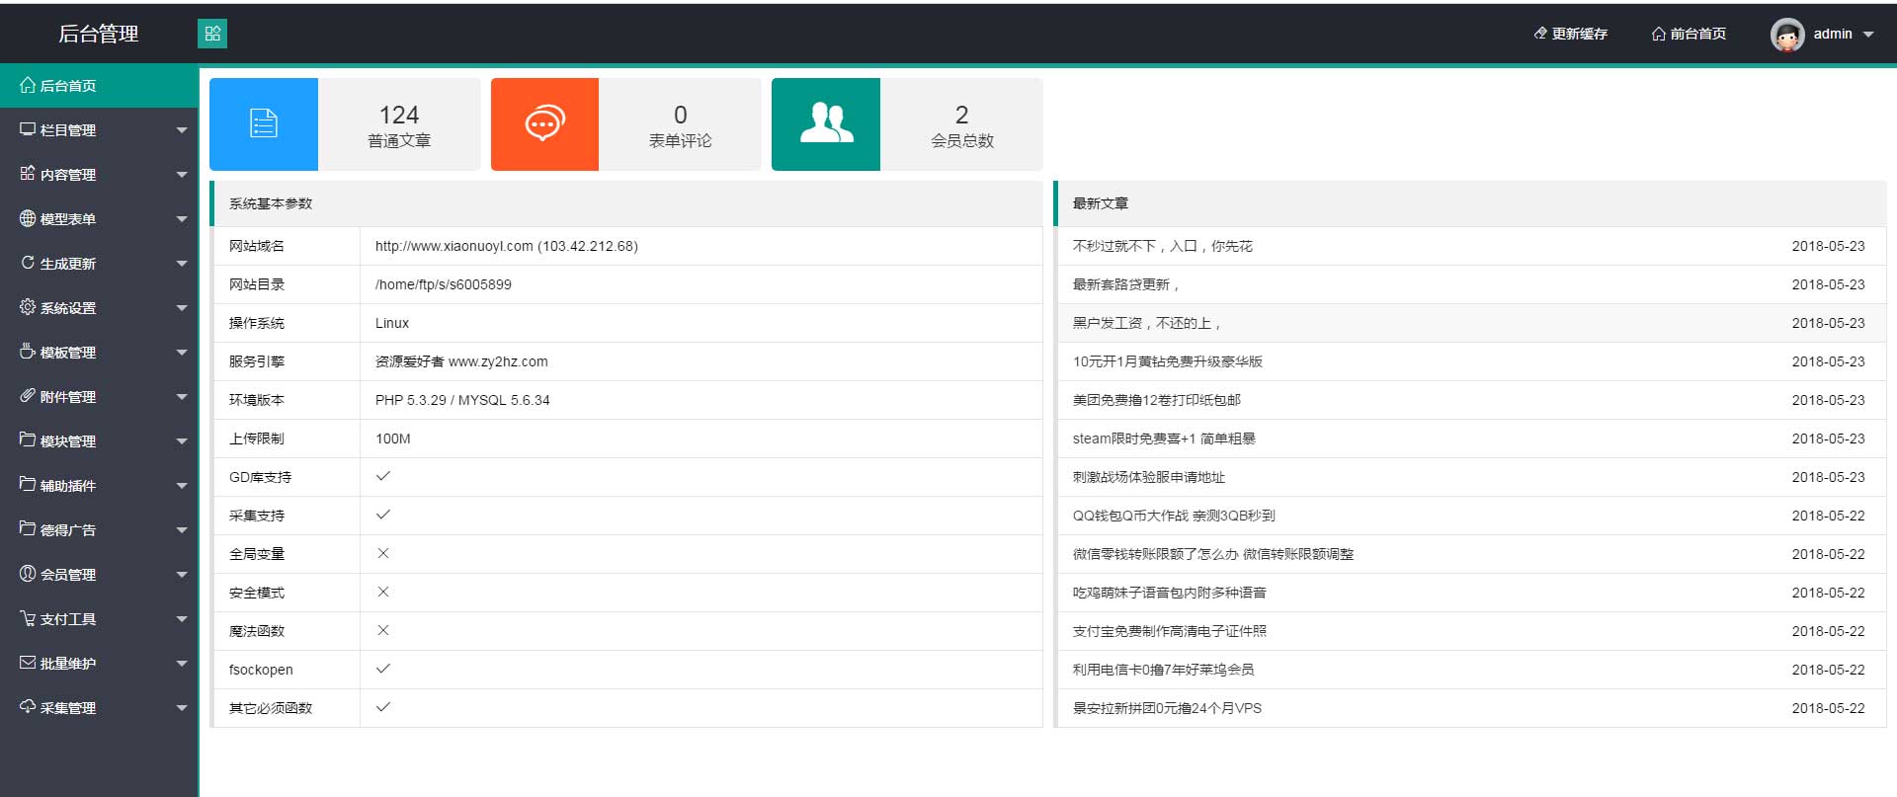
Task: Open the 模板管理 sidebar menu
Action: 67,353
